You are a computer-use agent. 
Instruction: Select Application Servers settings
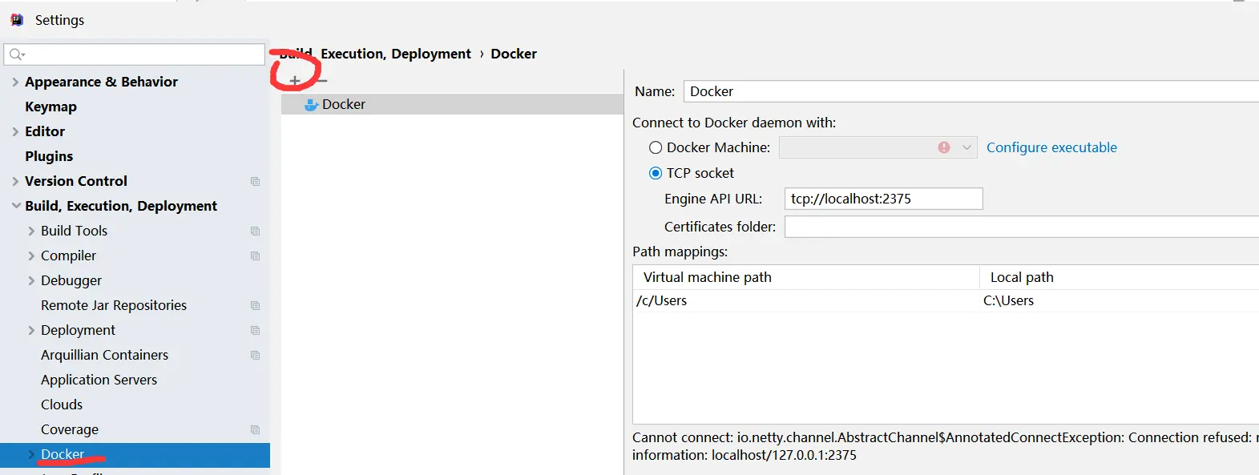tap(99, 380)
